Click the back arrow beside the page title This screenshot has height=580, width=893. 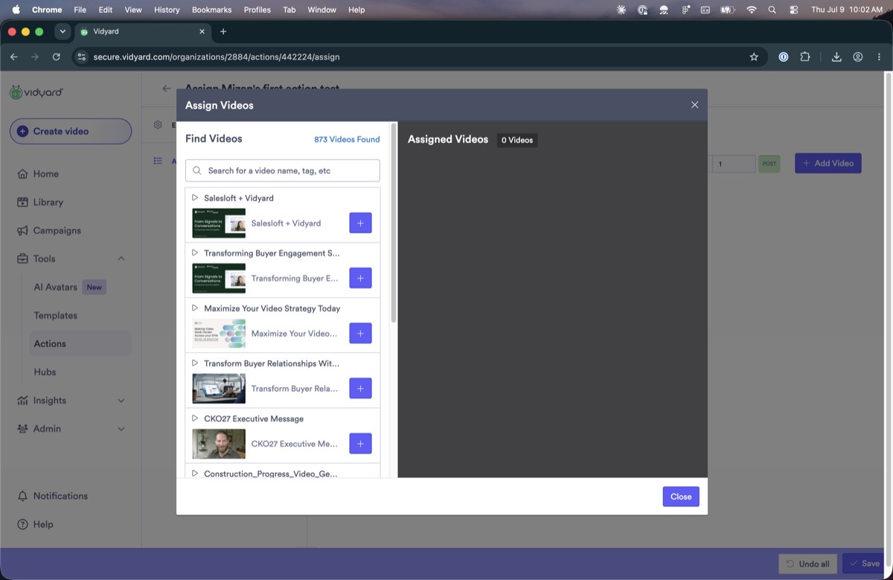167,89
